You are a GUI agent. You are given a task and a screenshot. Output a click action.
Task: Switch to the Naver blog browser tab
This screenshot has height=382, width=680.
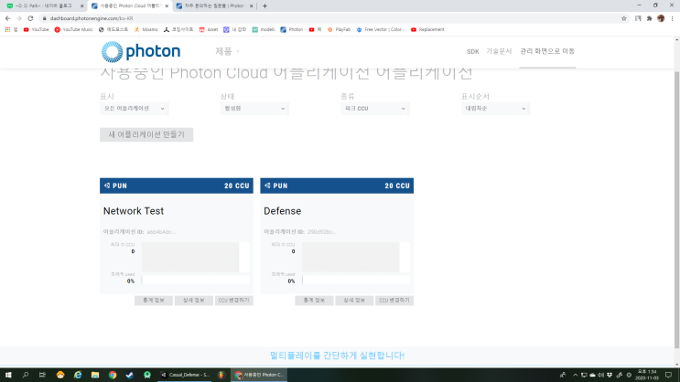click(x=43, y=6)
